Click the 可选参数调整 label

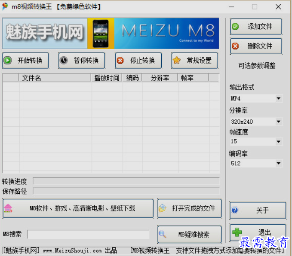tap(257, 65)
